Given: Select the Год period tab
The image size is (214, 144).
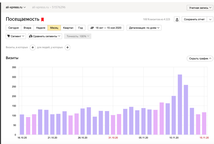Looking at the screenshot, I should click(x=80, y=28).
